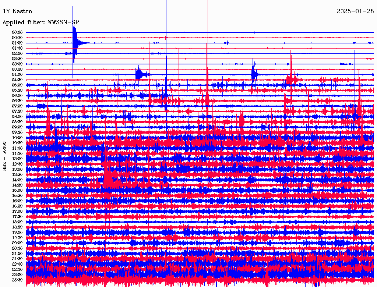
Task: Click the 14:00 time row label
Action: pyautogui.click(x=17, y=180)
